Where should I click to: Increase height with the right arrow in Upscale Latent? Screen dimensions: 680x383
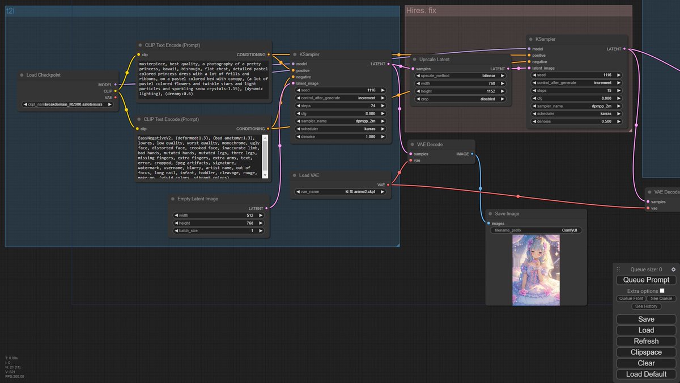click(503, 91)
